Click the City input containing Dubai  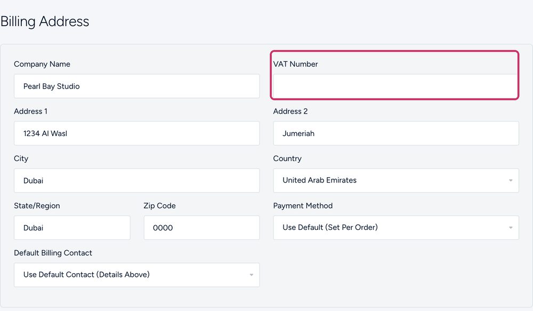coord(136,180)
